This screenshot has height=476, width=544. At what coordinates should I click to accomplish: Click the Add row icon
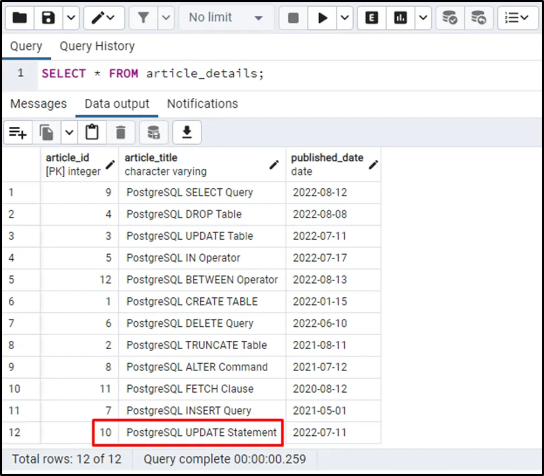click(17, 132)
